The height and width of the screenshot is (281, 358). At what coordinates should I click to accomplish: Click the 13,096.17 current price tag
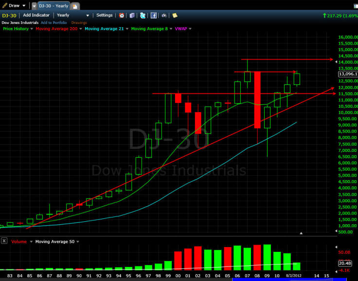(x=348, y=74)
